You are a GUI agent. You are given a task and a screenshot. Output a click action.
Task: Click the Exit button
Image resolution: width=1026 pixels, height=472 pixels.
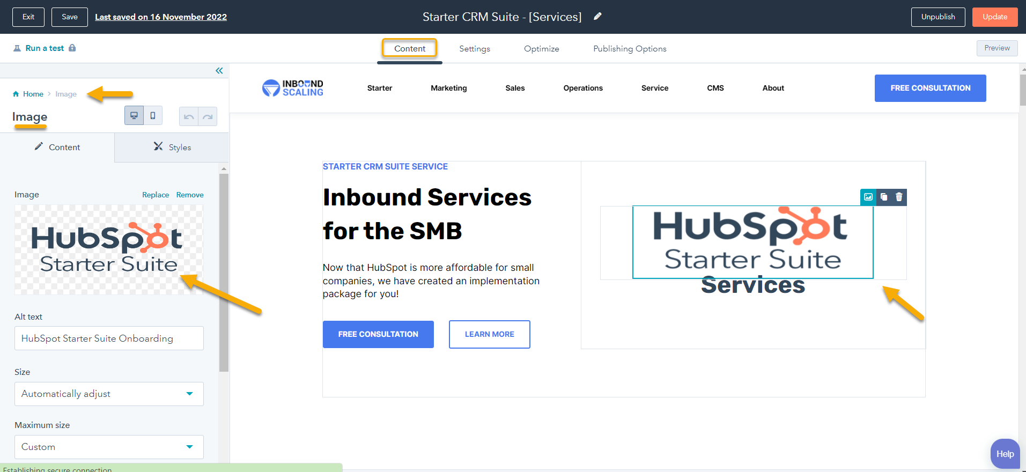click(28, 17)
